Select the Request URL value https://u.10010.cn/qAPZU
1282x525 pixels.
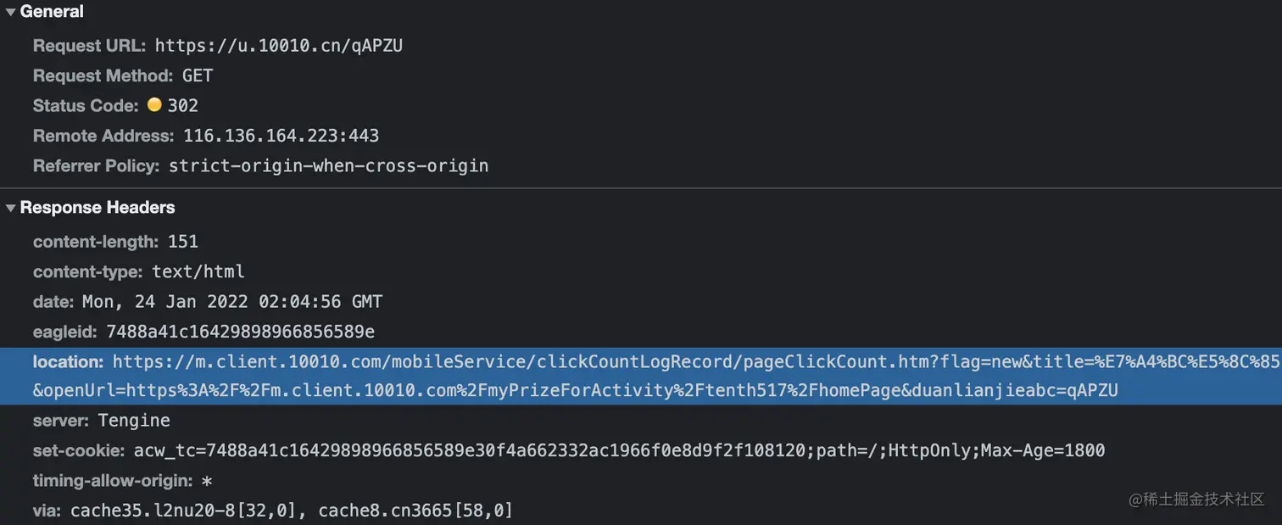(x=279, y=46)
